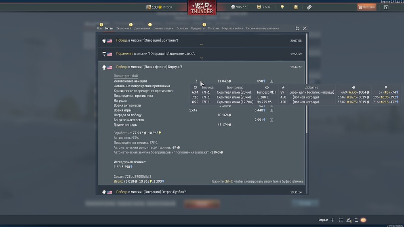Click the trophy icon of the Корсунь entry
This screenshot has width=404, height=227.
104,67
